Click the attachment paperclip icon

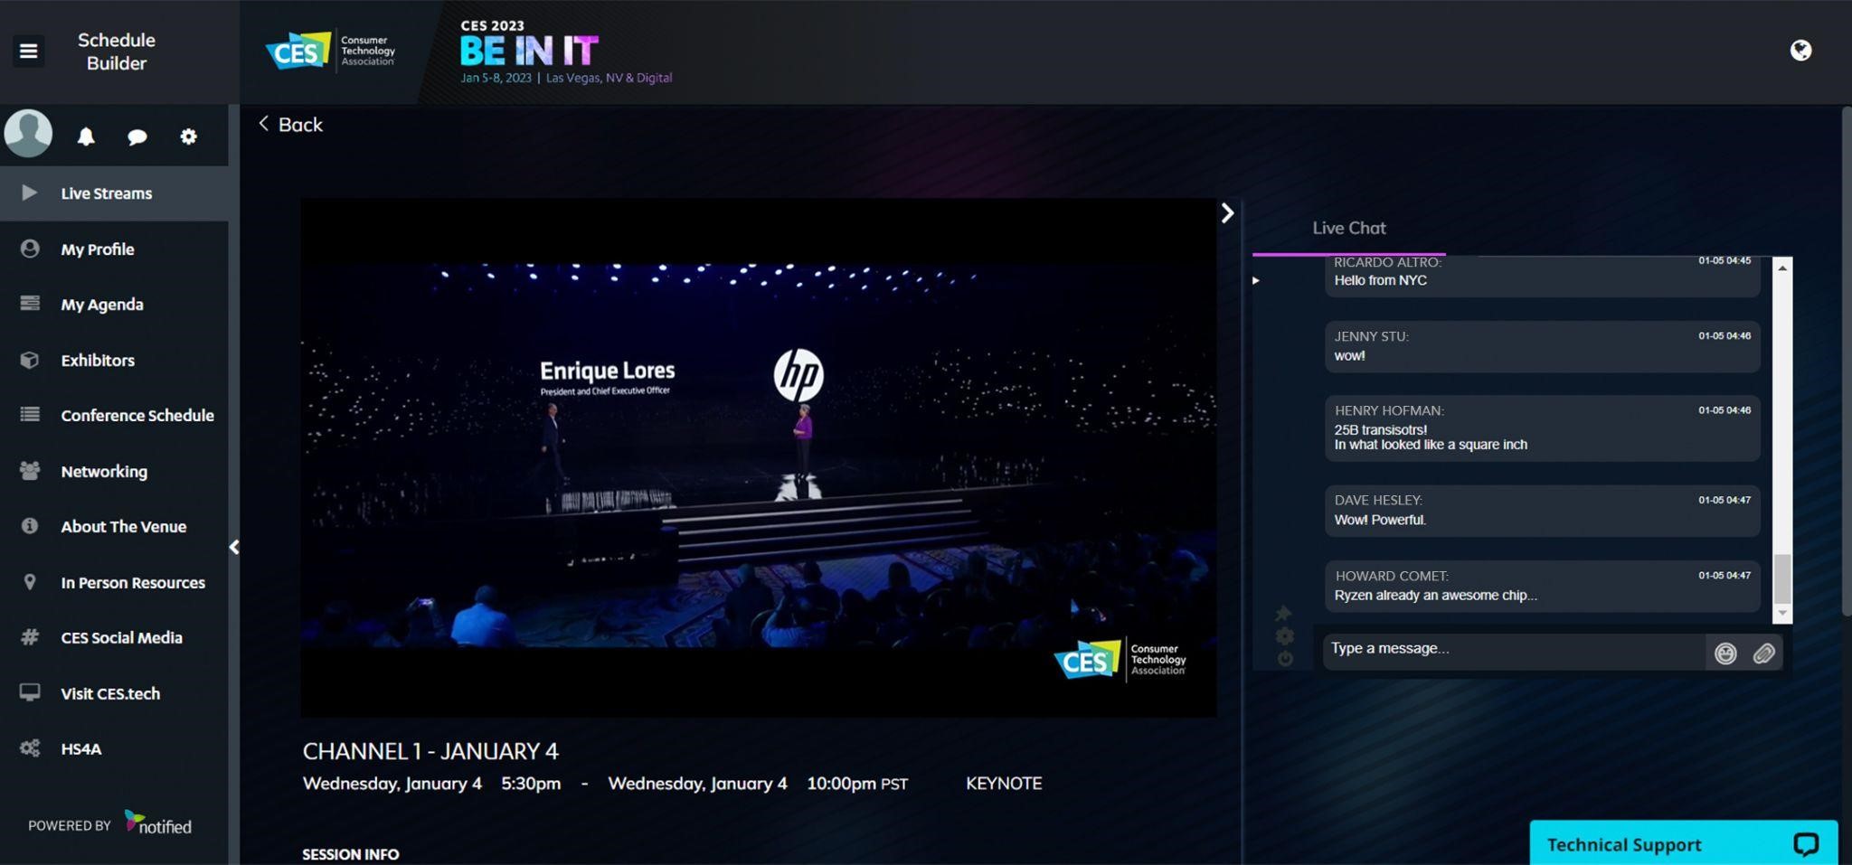pos(1763,653)
